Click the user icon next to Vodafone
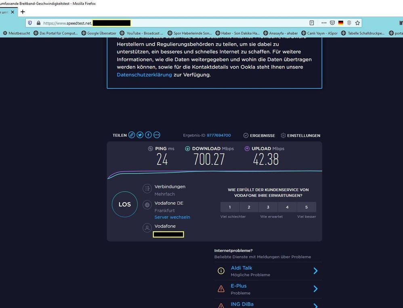 point(147,228)
